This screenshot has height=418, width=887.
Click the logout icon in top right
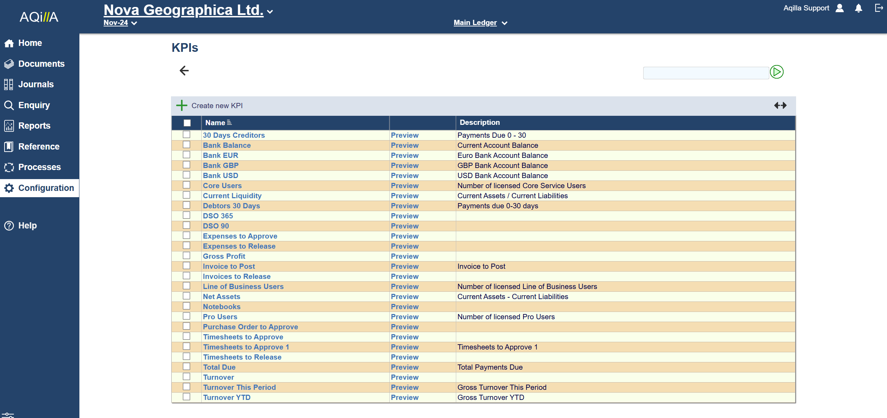[x=879, y=8]
